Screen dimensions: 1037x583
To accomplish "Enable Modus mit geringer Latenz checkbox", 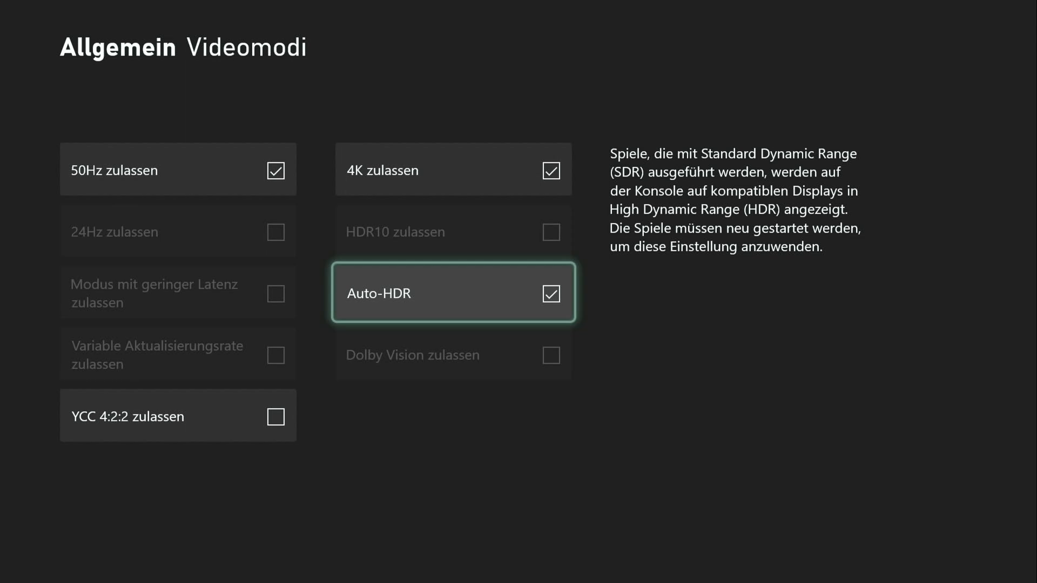I will pos(275,294).
